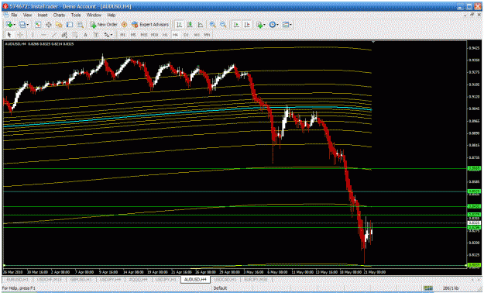Click the New Order button
This screenshot has width=484, height=293.
click(104, 25)
